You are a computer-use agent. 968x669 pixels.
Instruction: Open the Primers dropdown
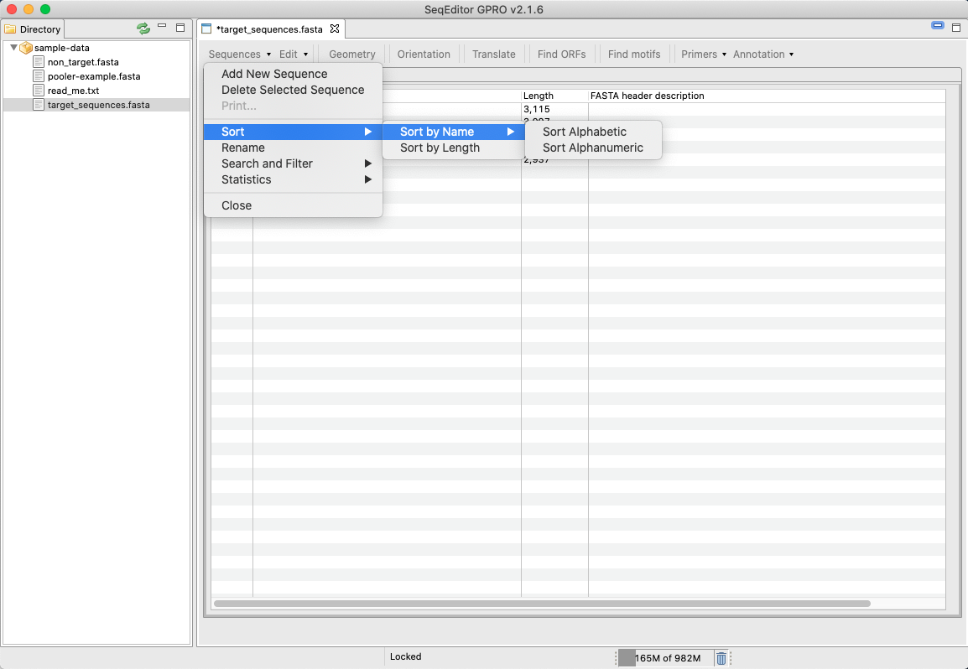point(703,54)
